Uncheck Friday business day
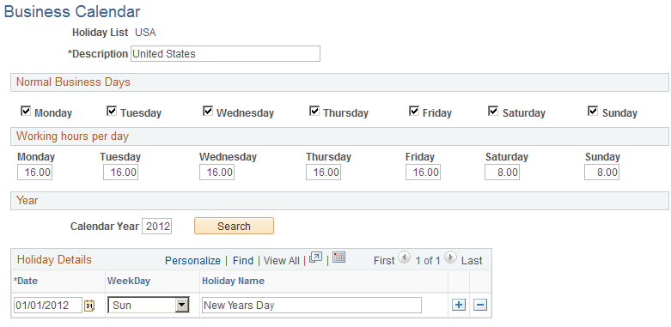Image resolution: width=671 pixels, height=327 pixels. (414, 112)
